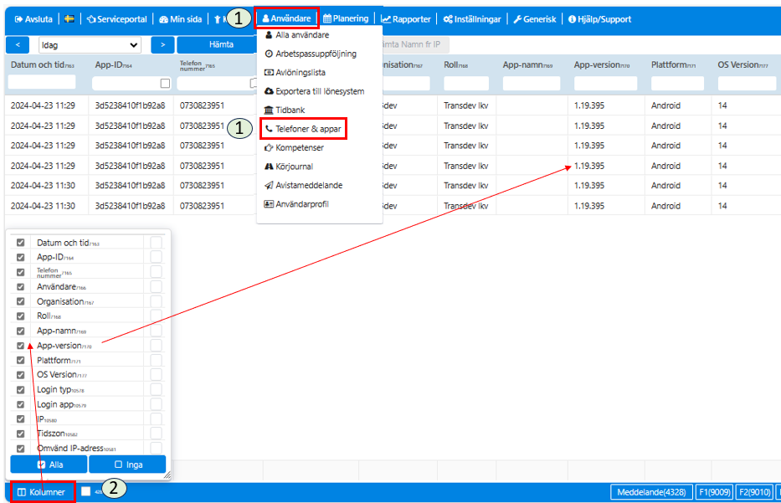The width and height of the screenshot is (781, 503).
Task: Click the Plattform filter input field
Action: 677,83
